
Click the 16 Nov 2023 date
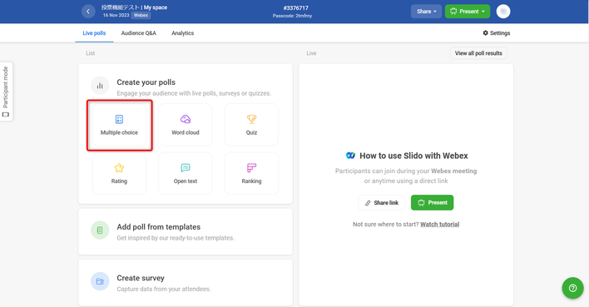tap(116, 16)
